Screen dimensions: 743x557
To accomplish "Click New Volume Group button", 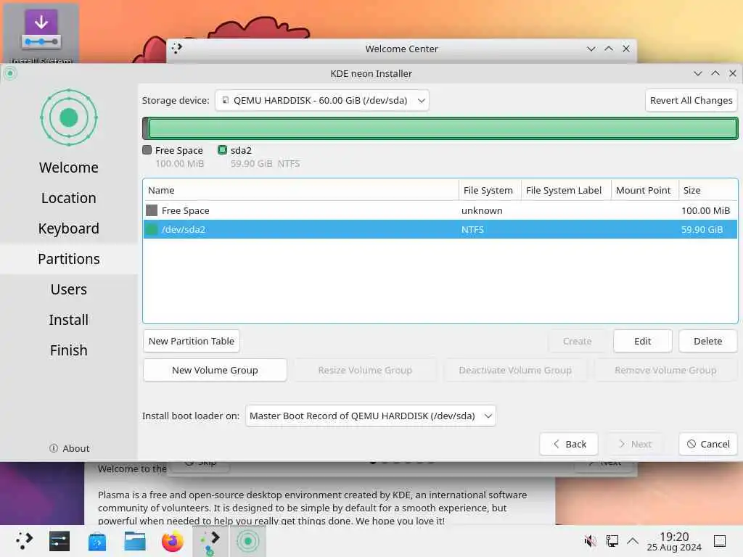I will click(215, 370).
